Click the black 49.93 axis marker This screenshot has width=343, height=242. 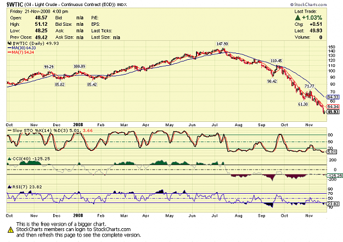(333, 112)
